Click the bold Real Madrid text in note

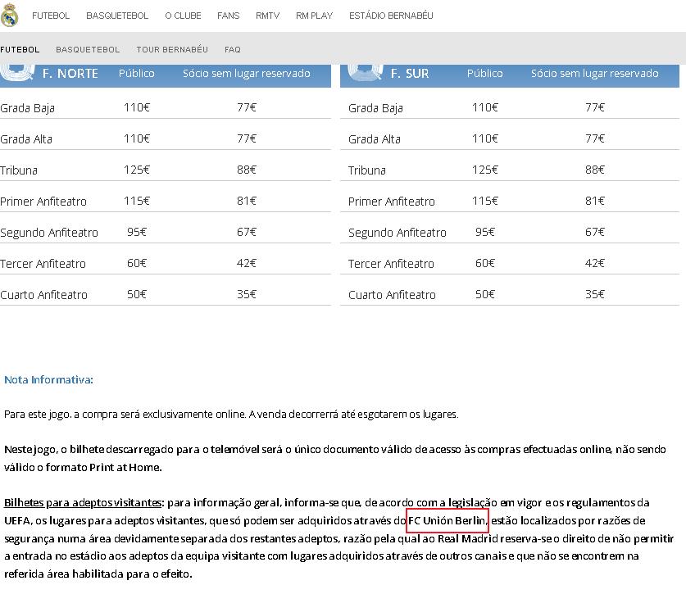tap(468, 538)
